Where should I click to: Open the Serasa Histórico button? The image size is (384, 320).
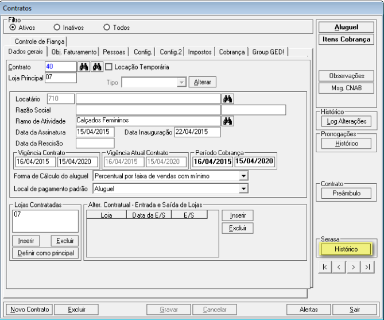click(346, 249)
